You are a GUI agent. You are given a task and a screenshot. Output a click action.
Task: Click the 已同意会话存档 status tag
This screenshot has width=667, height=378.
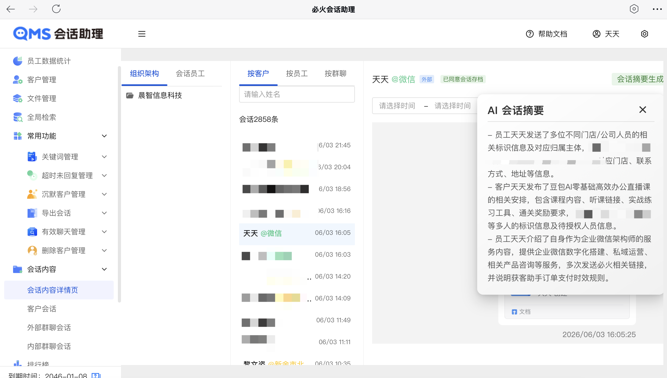(x=463, y=79)
